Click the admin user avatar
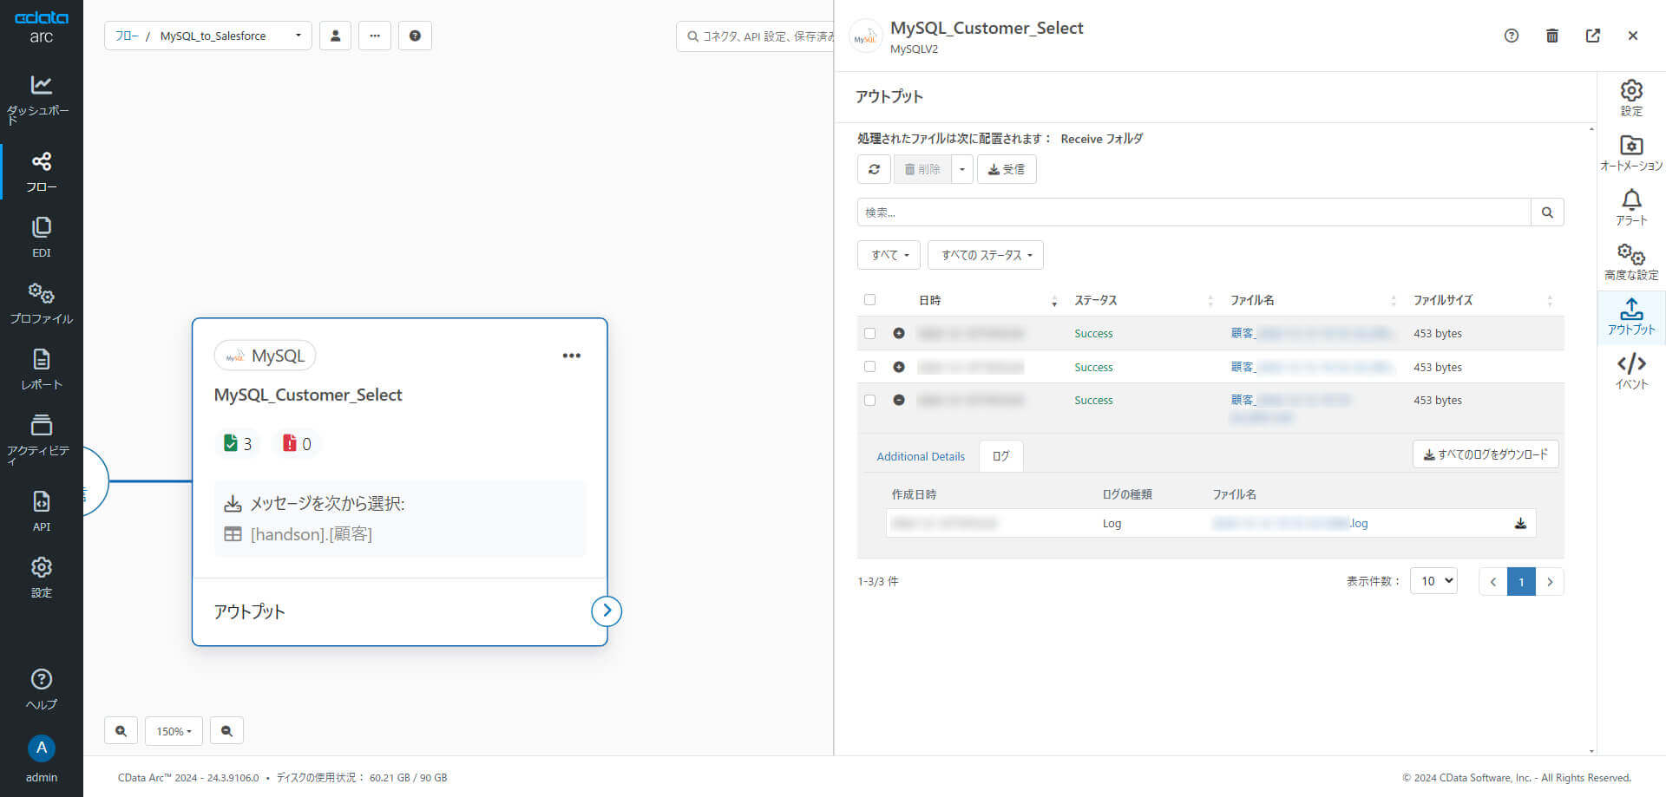This screenshot has height=797, width=1666. (41, 748)
